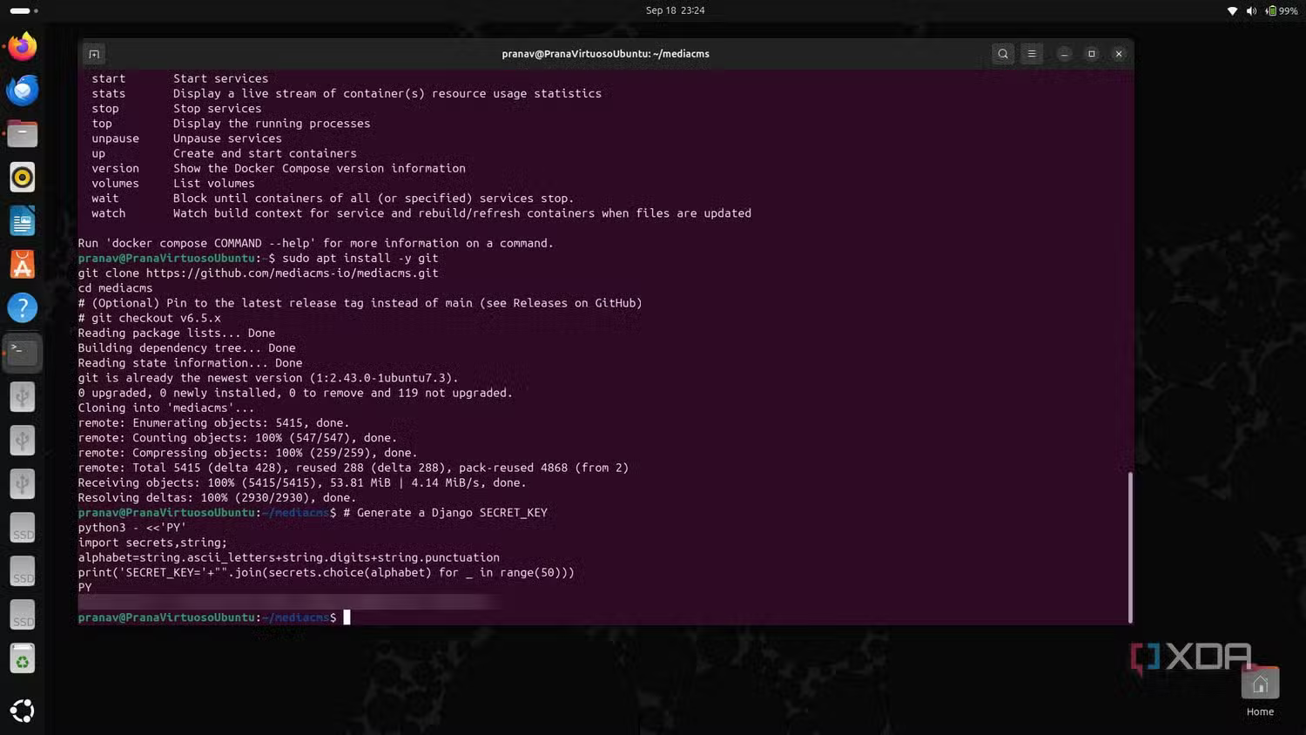Click the terminal search icon
This screenshot has height=735, width=1306.
pyautogui.click(x=1003, y=54)
